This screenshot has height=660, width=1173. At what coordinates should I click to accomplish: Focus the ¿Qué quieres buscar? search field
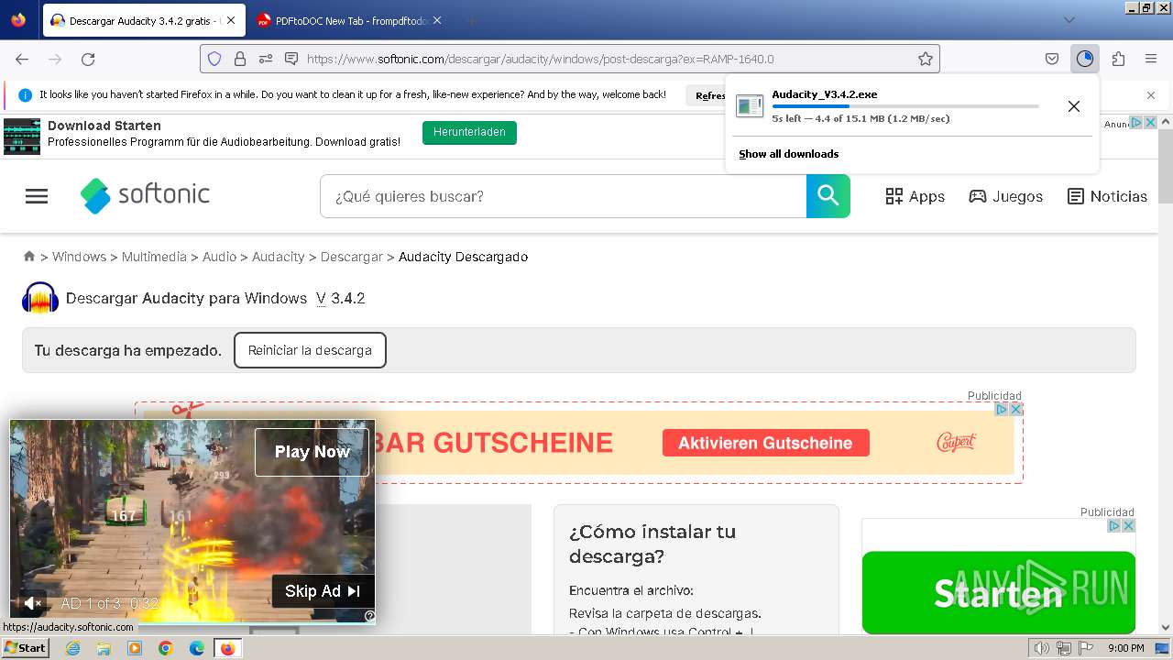563,196
